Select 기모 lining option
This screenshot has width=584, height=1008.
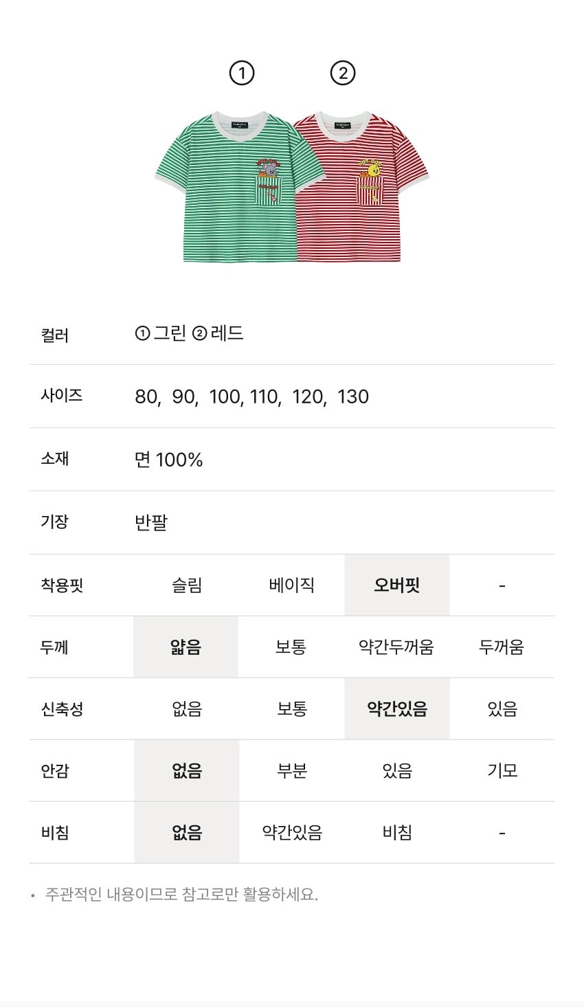pos(502,771)
